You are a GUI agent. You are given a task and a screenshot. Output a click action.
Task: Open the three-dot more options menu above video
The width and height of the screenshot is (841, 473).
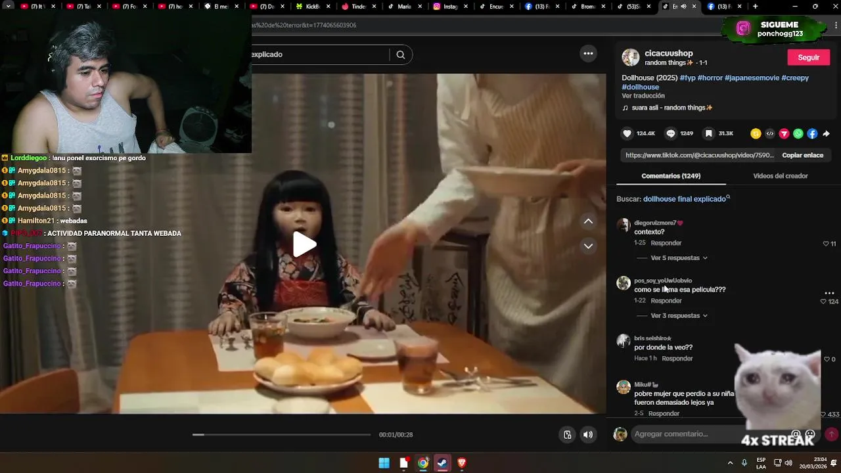588,54
